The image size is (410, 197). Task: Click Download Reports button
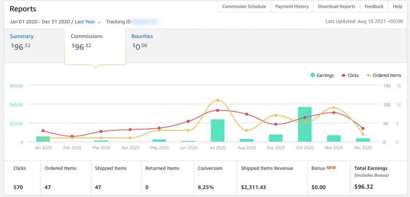tap(336, 6)
